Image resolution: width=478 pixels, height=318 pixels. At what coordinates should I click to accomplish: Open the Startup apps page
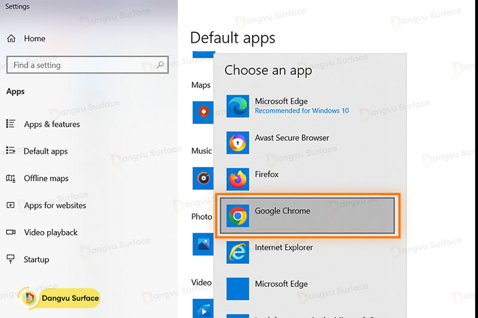click(x=36, y=260)
